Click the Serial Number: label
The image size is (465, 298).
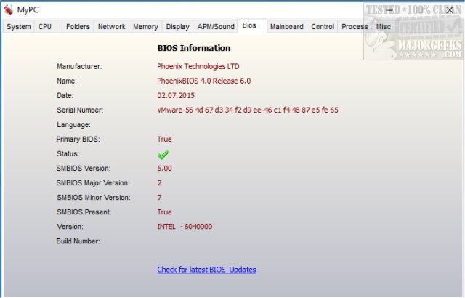(x=80, y=110)
